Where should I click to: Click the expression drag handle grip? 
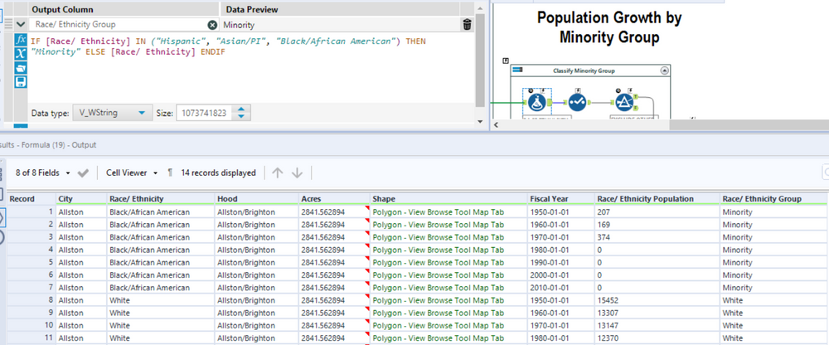[x=8, y=24]
